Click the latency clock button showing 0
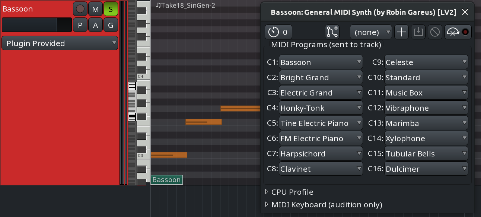Screen dimensions: 481x217 pos(278,32)
